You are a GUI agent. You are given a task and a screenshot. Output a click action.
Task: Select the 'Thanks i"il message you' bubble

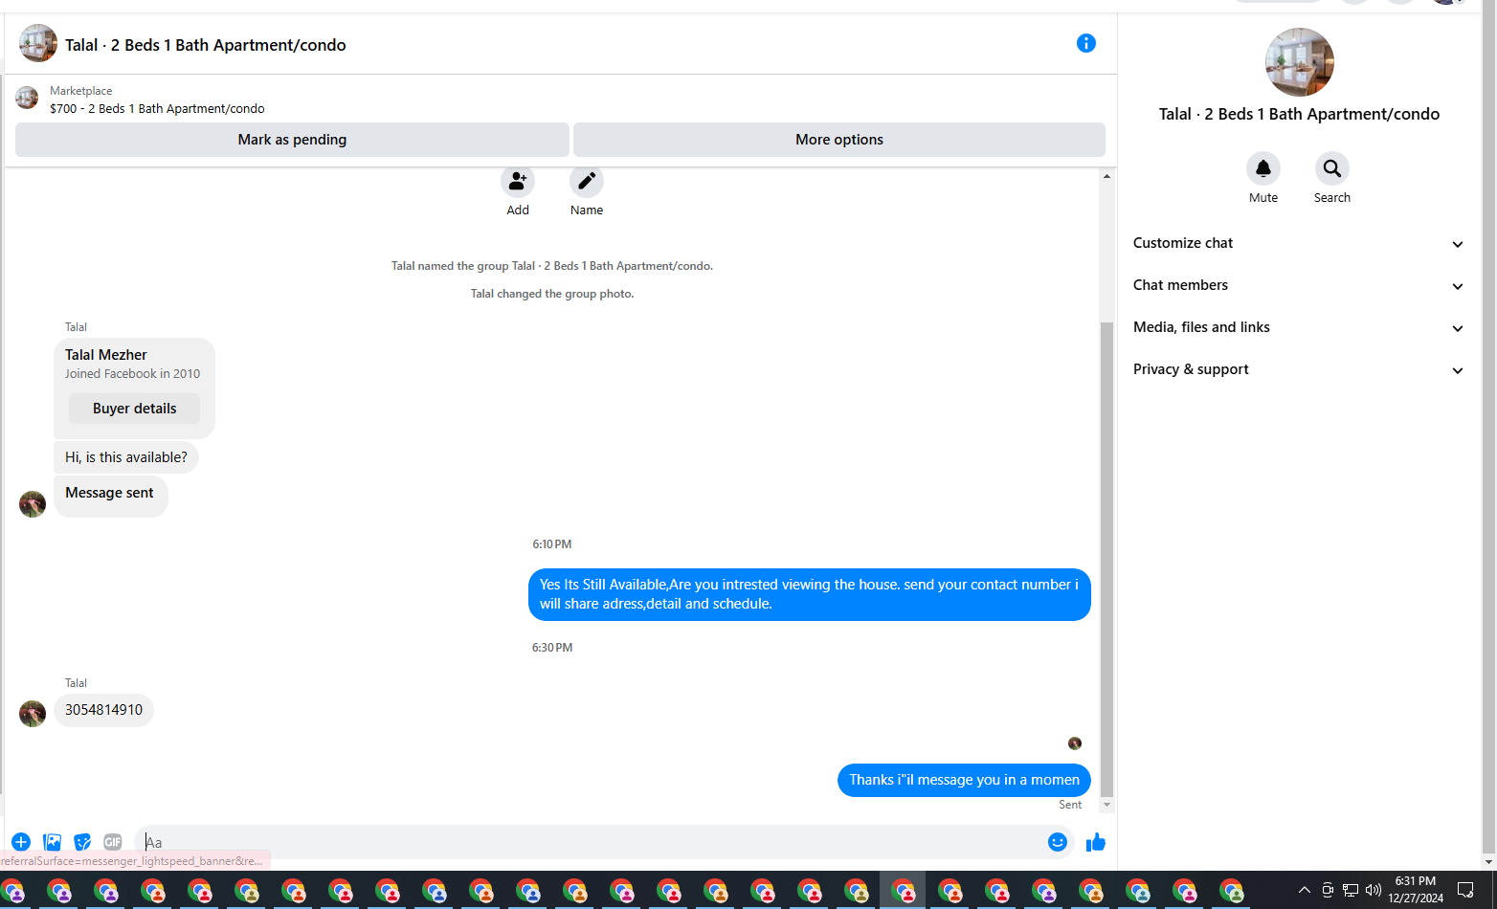[x=964, y=780]
